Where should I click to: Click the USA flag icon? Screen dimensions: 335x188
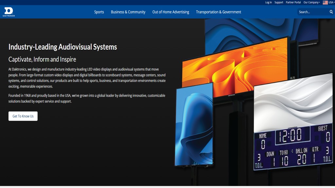coord(325,2)
